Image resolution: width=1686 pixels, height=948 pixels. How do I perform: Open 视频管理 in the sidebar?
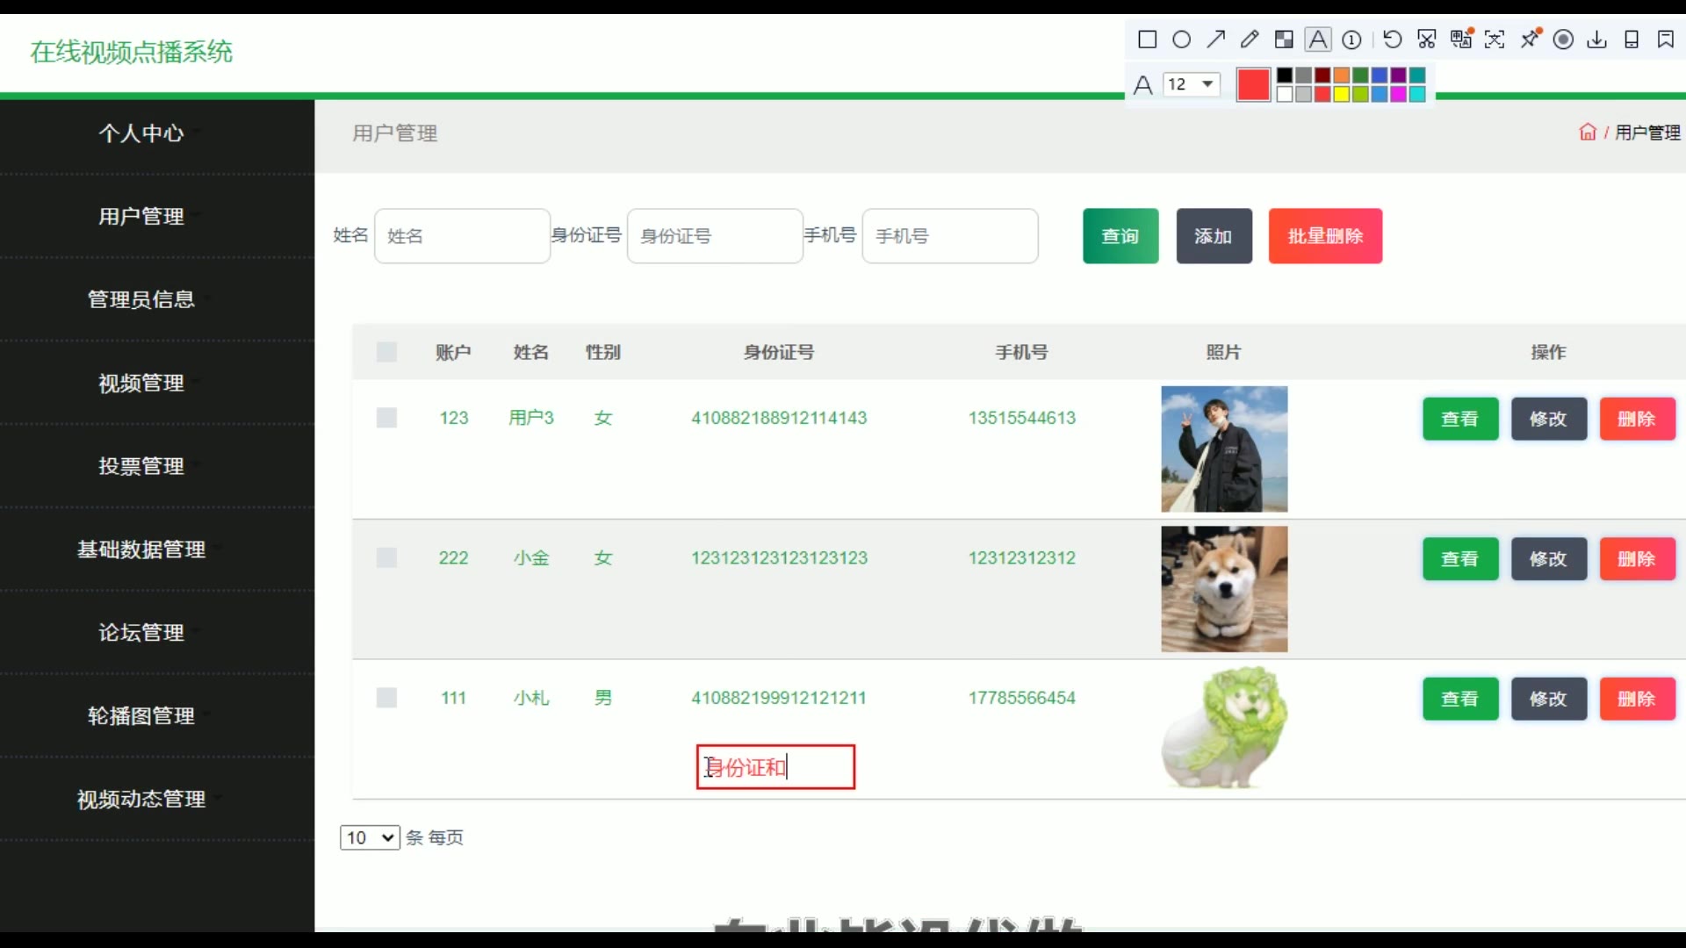point(141,383)
